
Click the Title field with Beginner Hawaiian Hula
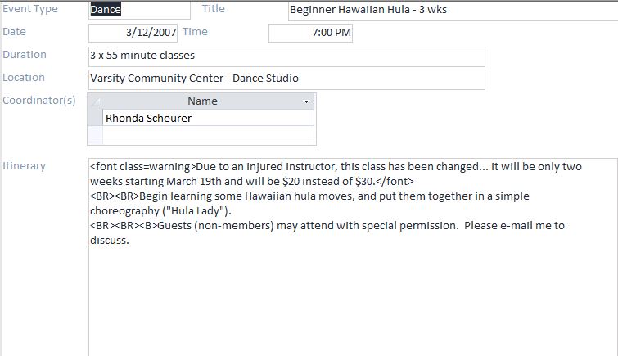pos(453,11)
